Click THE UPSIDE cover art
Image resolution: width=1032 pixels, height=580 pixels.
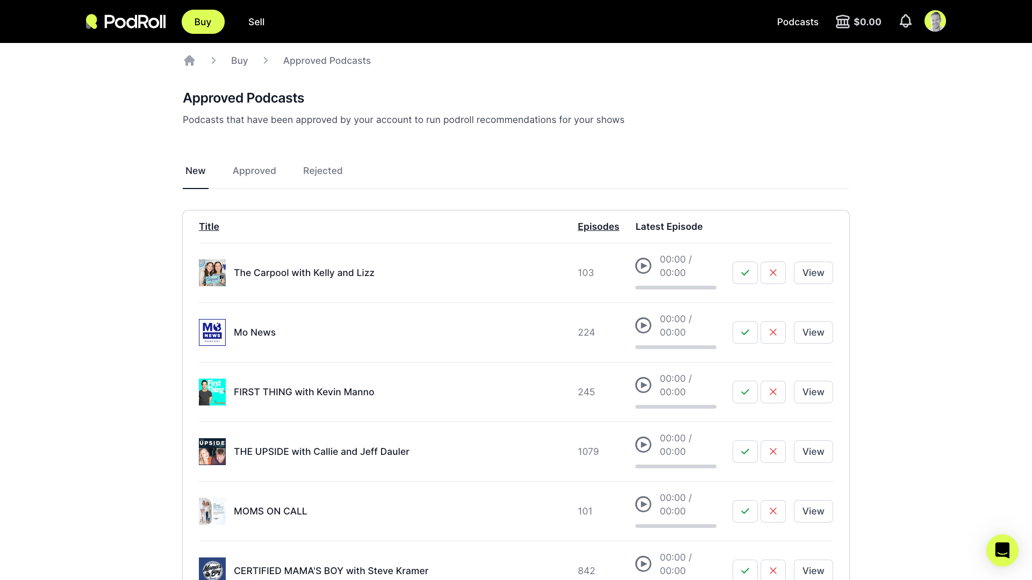pos(212,452)
